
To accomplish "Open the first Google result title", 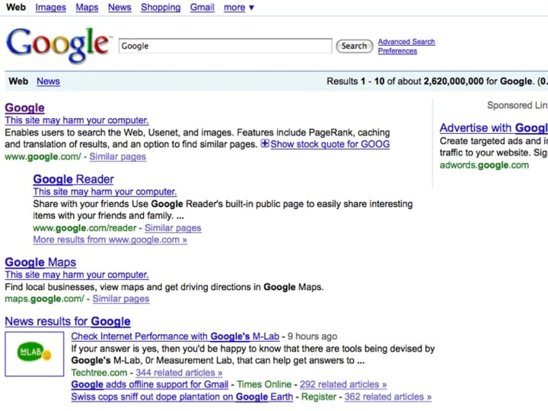I will point(25,107).
